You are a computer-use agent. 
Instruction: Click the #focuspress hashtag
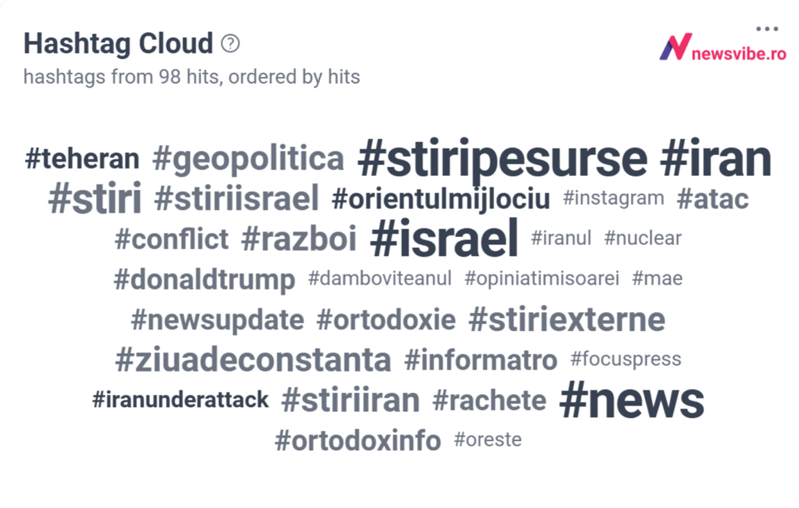coord(626,359)
